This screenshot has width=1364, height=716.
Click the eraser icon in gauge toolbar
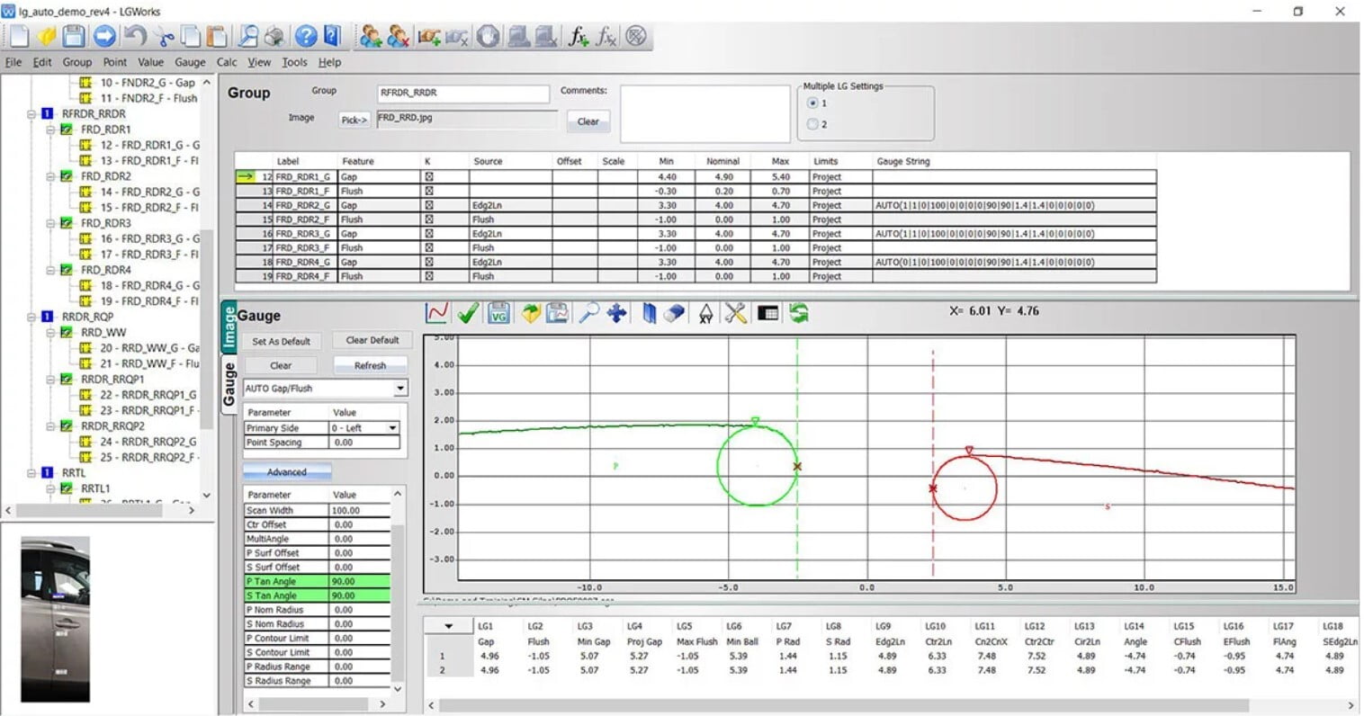pyautogui.click(x=675, y=313)
